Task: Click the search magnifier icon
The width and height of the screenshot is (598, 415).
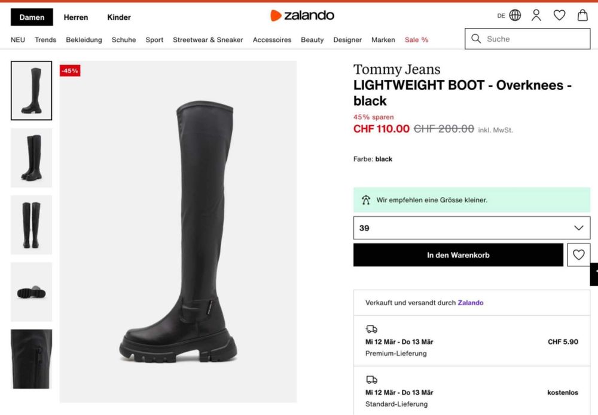Action: 476,39
